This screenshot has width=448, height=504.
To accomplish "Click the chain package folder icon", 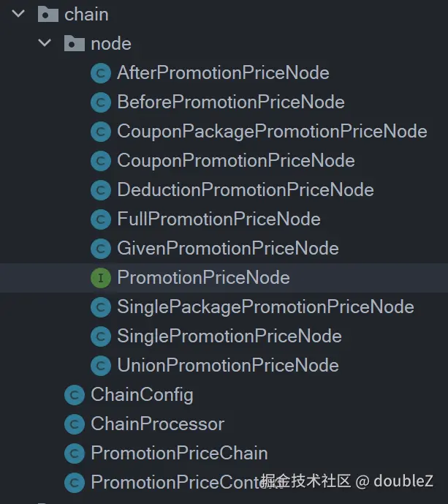I will coord(48,14).
